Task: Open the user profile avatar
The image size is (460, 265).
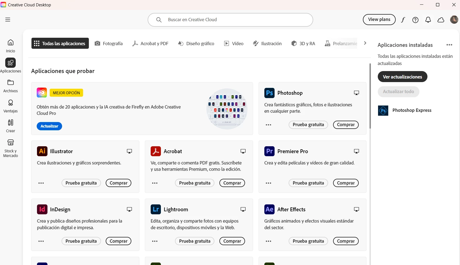Action: point(454,20)
